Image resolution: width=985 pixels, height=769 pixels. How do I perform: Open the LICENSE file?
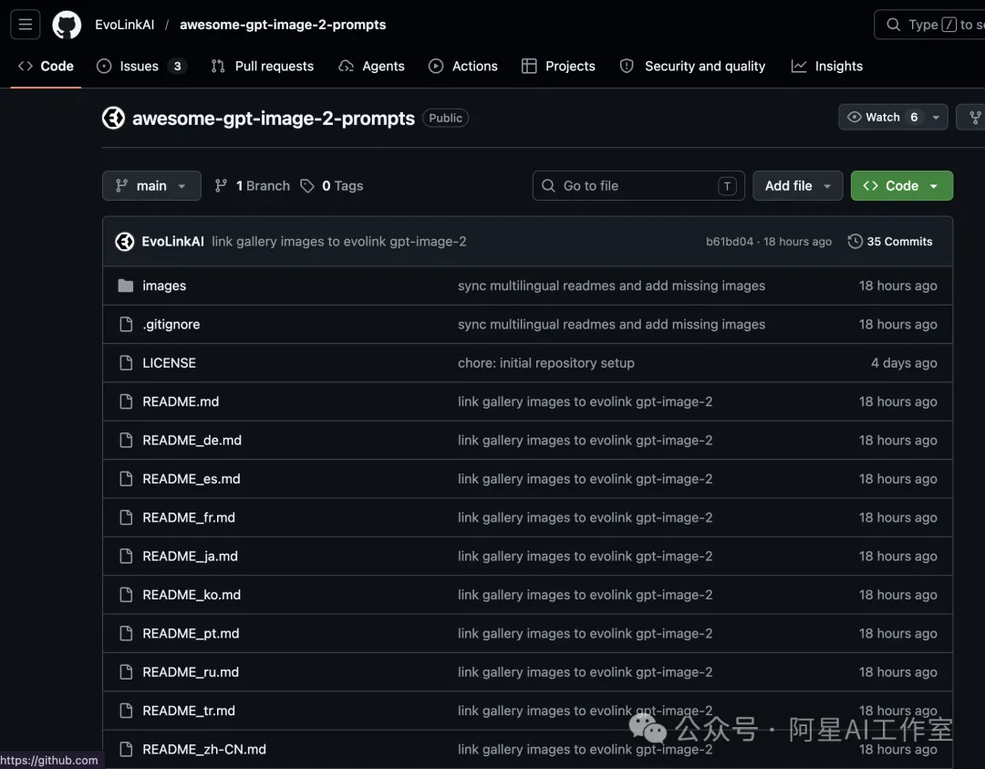click(169, 363)
